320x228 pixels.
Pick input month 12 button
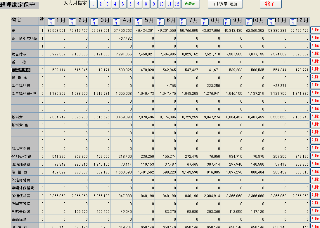[x=177, y=4]
